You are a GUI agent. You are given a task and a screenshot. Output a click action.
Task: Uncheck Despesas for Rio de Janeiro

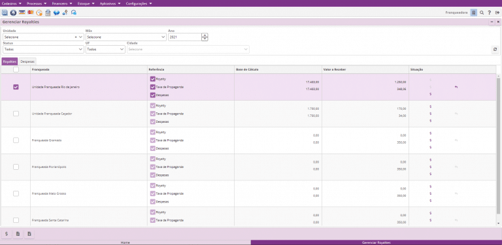(x=152, y=95)
